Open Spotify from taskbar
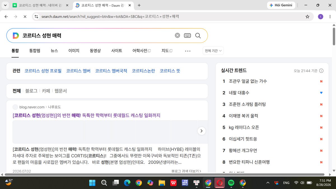The image size is (336, 189). [x=231, y=183]
